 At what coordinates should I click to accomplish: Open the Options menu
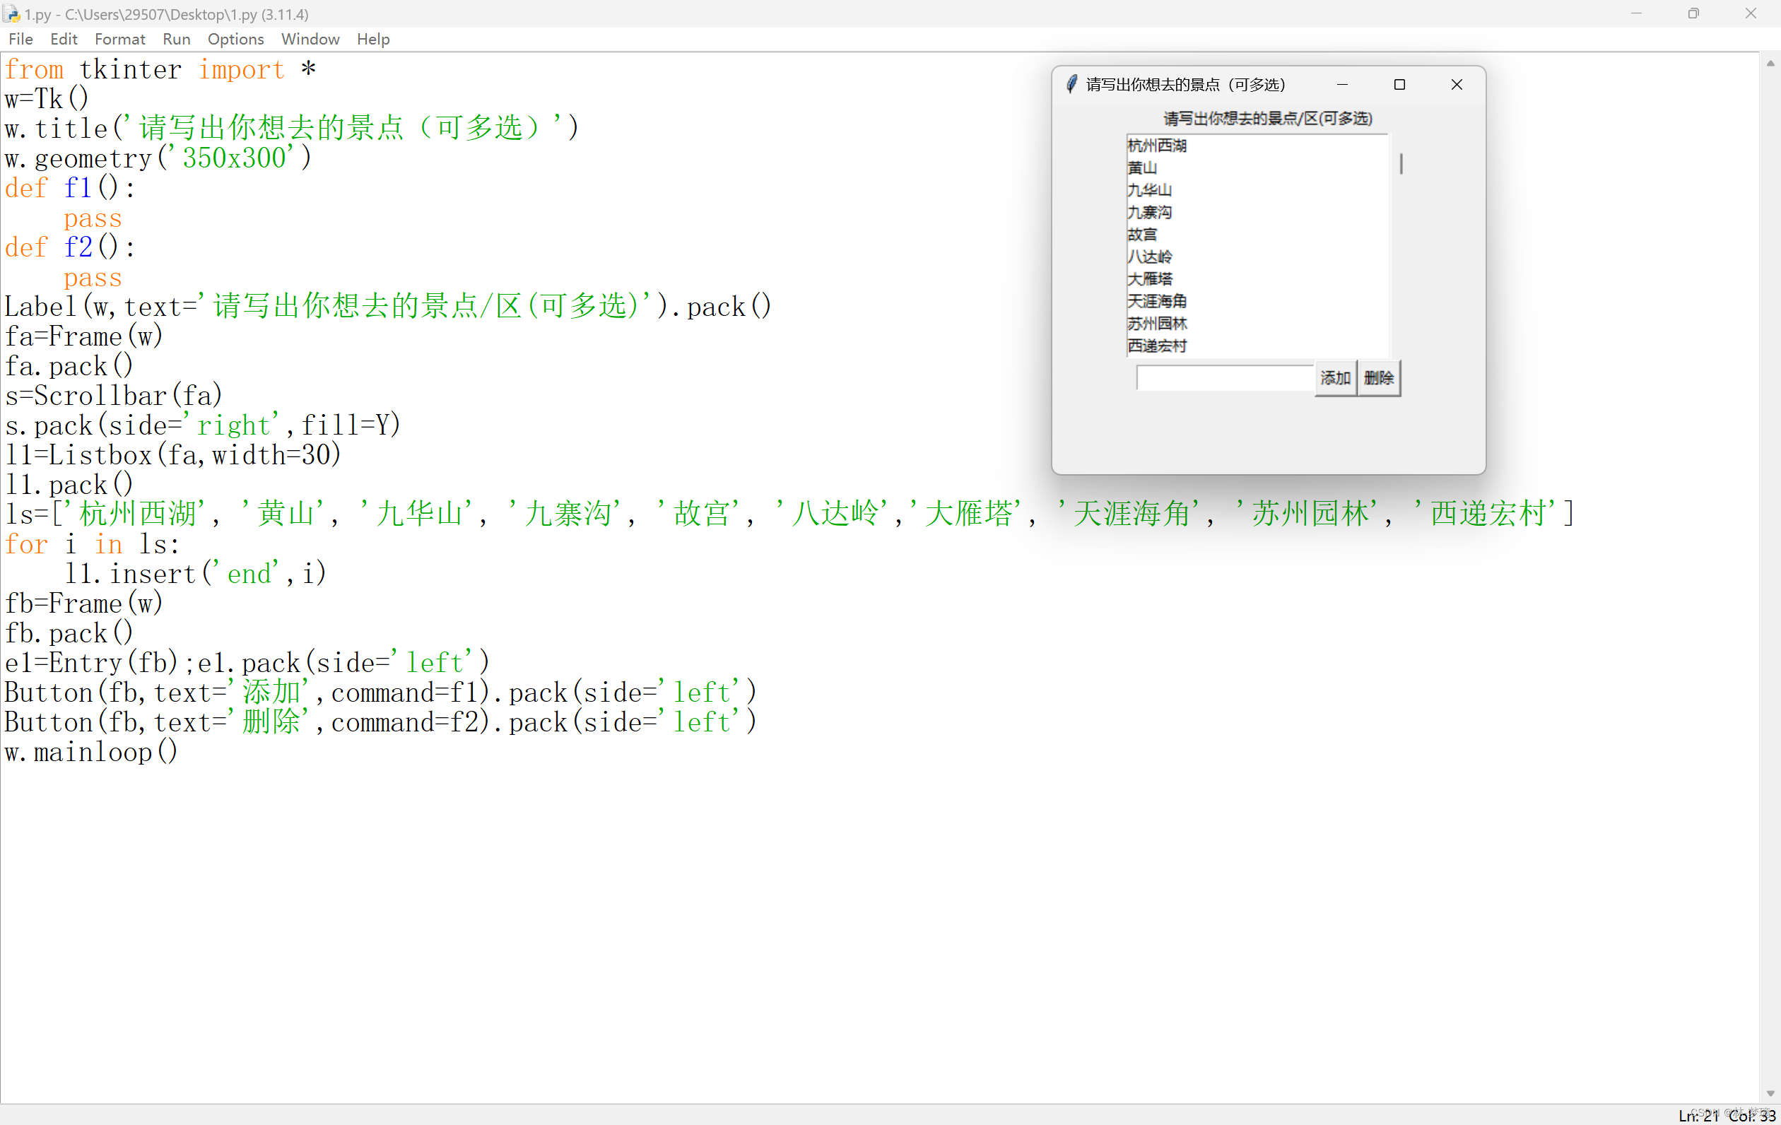point(235,39)
